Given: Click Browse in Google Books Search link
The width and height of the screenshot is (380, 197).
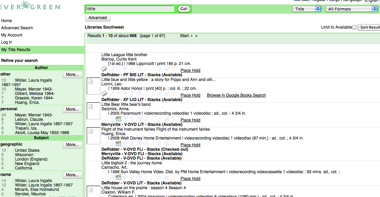Looking at the screenshot, I should tap(236, 95).
